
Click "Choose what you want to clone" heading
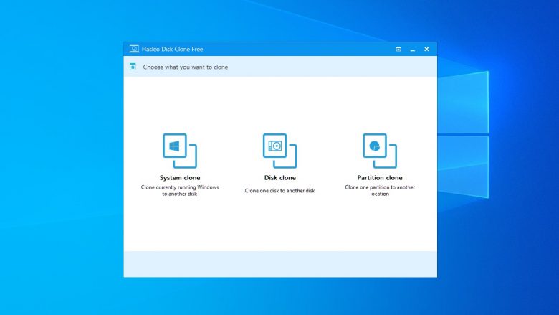point(186,67)
